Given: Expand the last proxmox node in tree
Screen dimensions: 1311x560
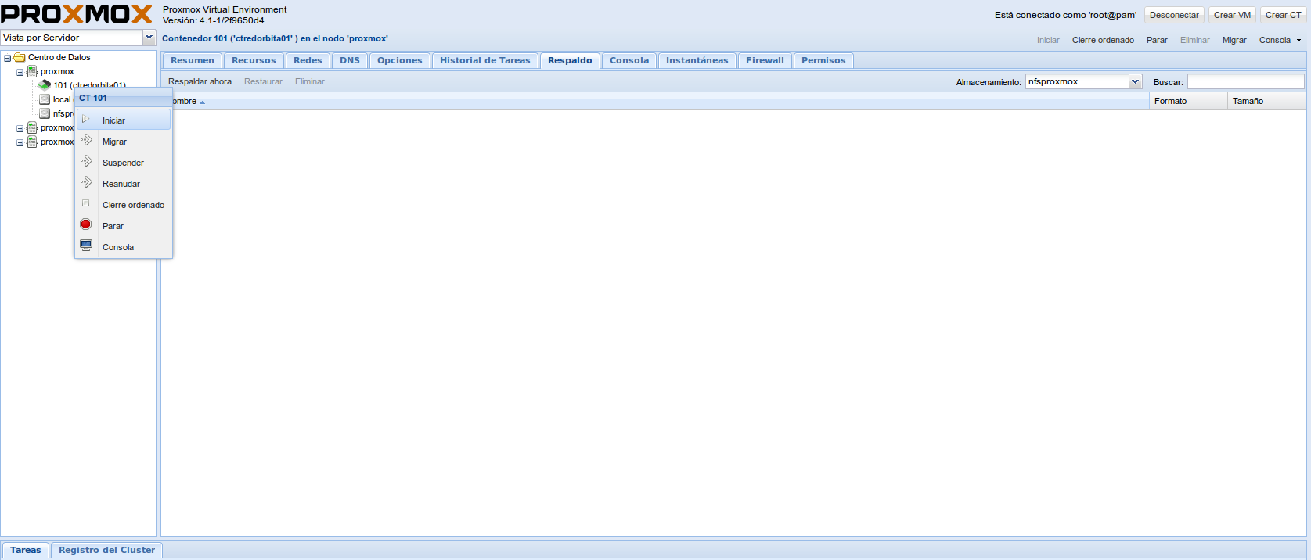Looking at the screenshot, I should coord(20,142).
